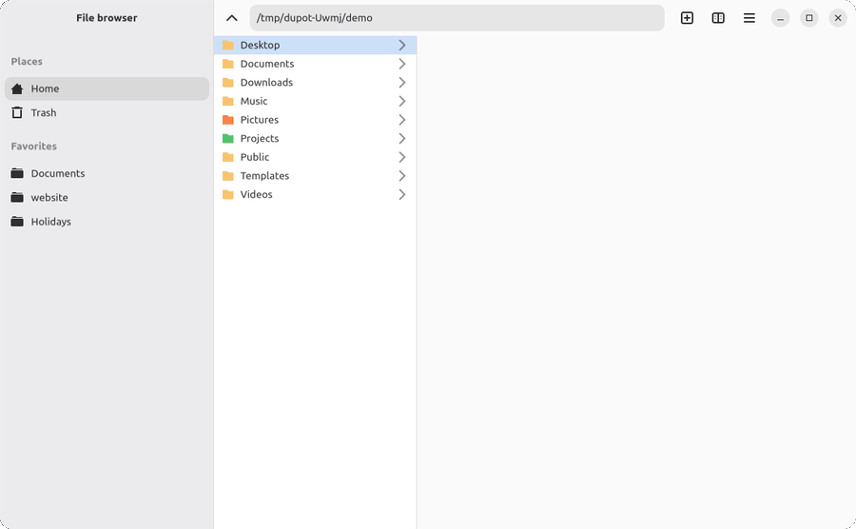Toggle the split pane view icon
This screenshot has height=529, width=856.
718,18
